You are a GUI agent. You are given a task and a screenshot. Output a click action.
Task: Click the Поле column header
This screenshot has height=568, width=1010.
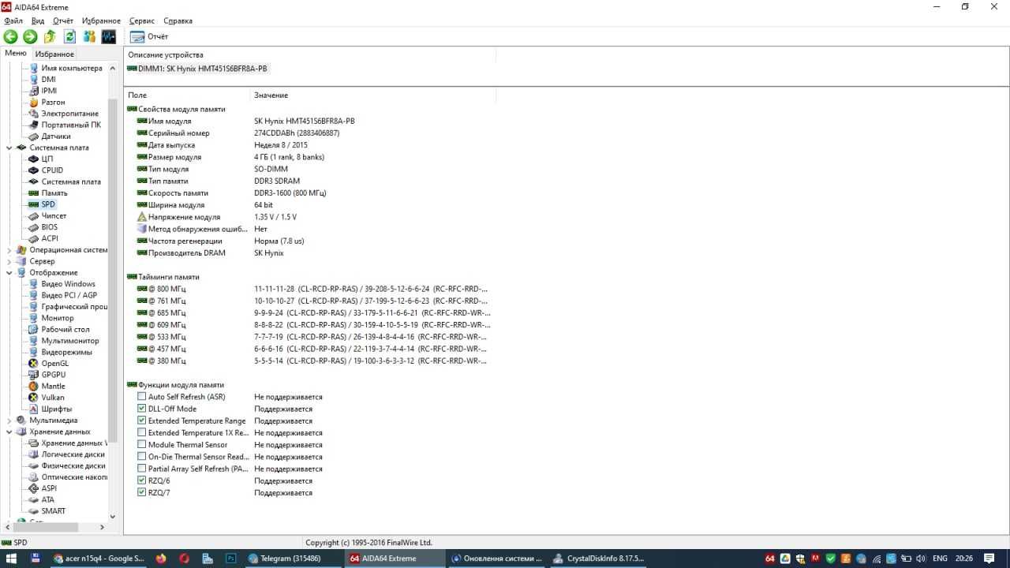click(x=187, y=95)
